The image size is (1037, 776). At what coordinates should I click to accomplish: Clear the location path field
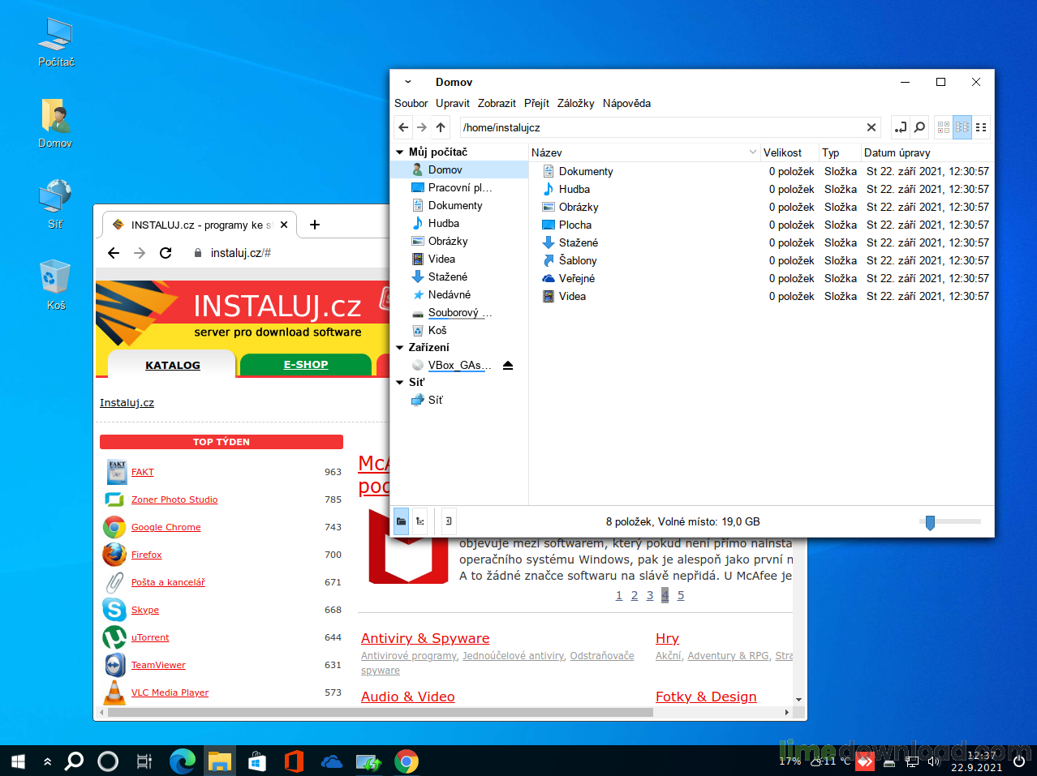(871, 127)
